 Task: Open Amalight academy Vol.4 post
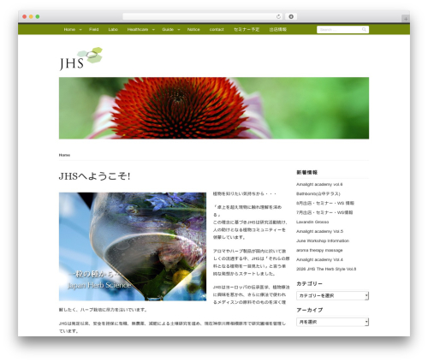(x=319, y=259)
